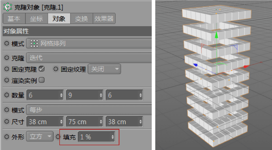Switch to the 坐标 tab

(x=37, y=19)
